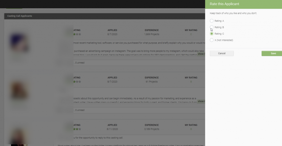
Task: Open the second applicant's blurred profile photo
Action: (x=20, y=90)
